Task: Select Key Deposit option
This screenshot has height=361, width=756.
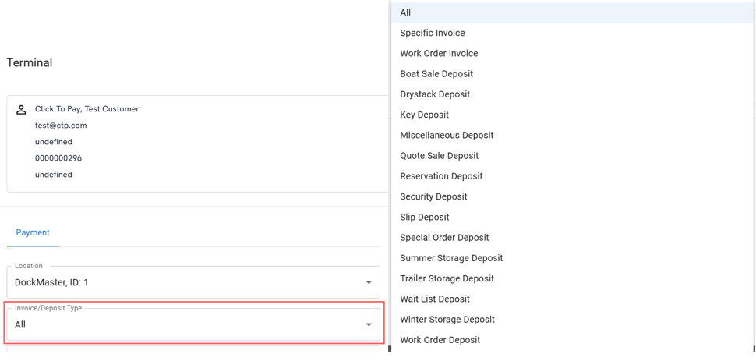Action: [574, 115]
